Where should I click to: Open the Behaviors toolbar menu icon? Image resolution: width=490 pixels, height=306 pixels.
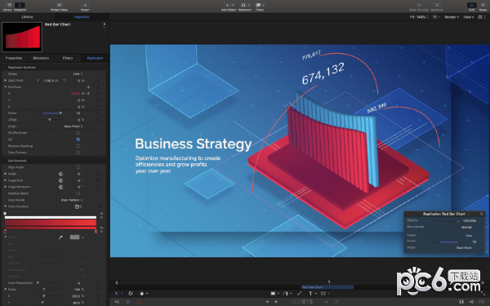[x=243, y=5]
